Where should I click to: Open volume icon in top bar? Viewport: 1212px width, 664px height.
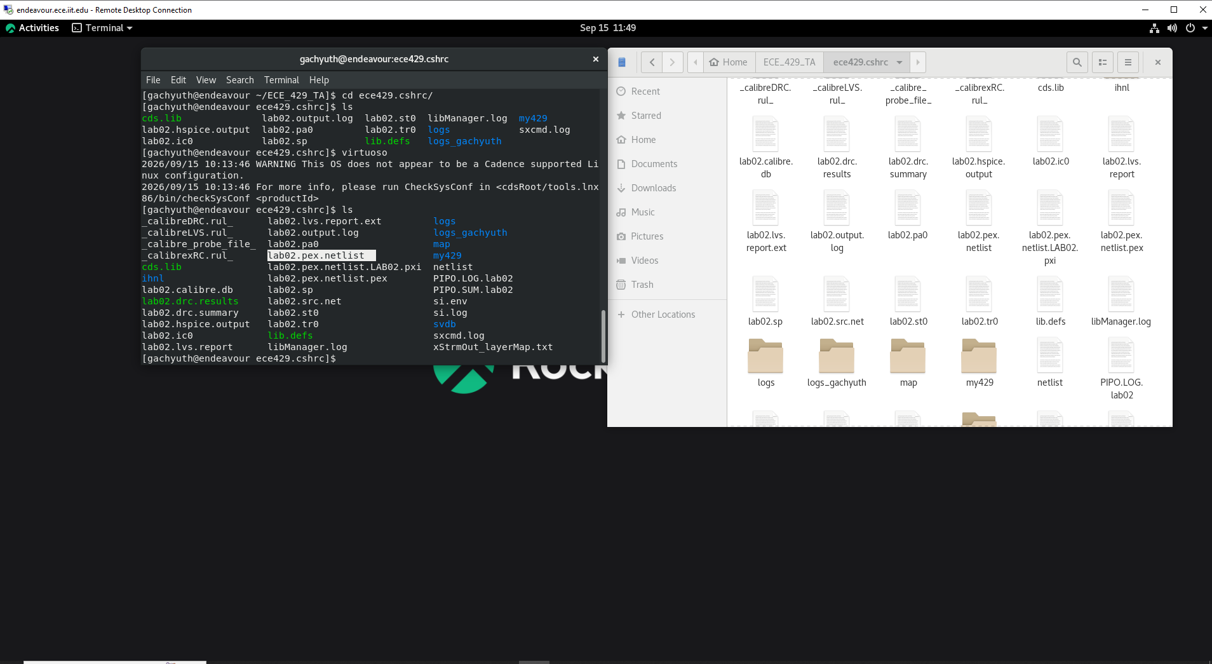point(1172,28)
